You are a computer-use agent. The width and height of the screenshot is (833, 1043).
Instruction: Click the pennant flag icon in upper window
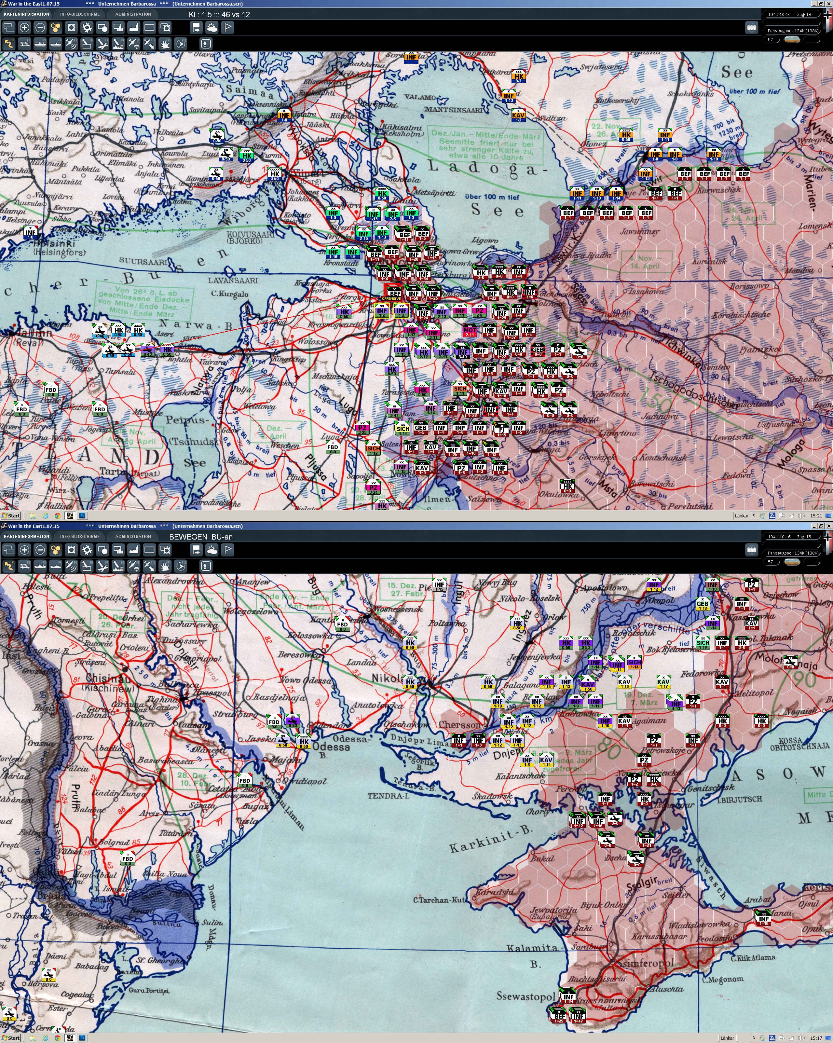[227, 28]
